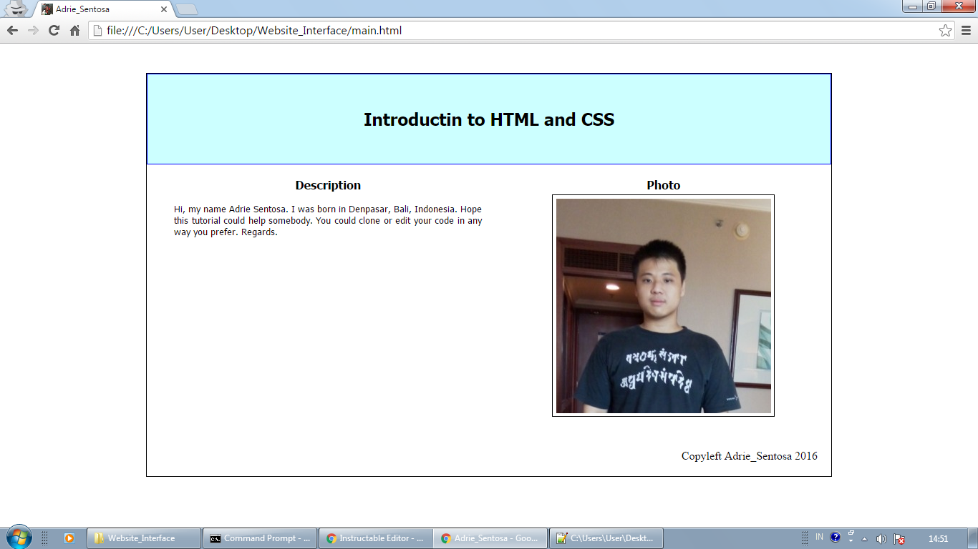978x549 pixels.
Task: Open the media player from the taskbar
Action: pyautogui.click(x=68, y=537)
